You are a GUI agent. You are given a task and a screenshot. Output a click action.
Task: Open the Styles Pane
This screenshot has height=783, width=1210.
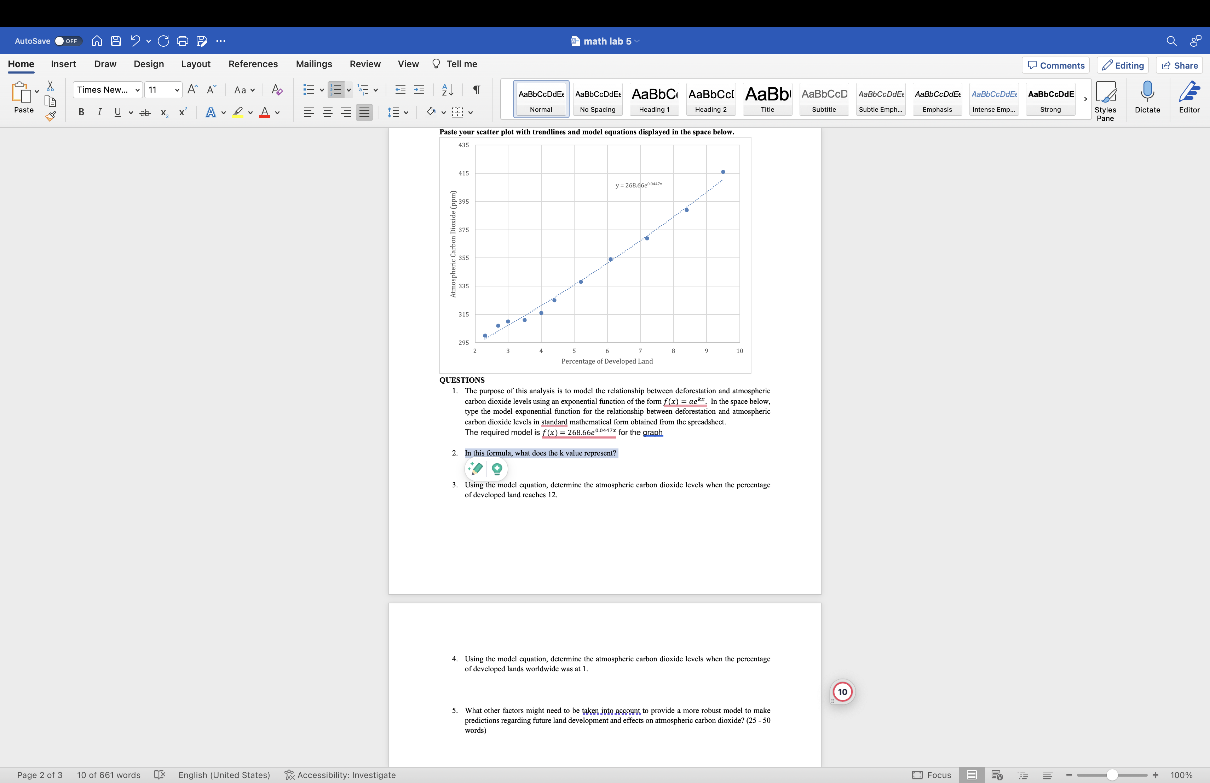[1105, 100]
